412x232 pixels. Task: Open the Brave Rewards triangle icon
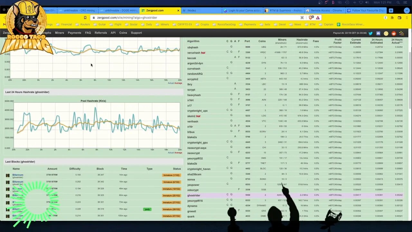pyautogui.click(x=318, y=18)
